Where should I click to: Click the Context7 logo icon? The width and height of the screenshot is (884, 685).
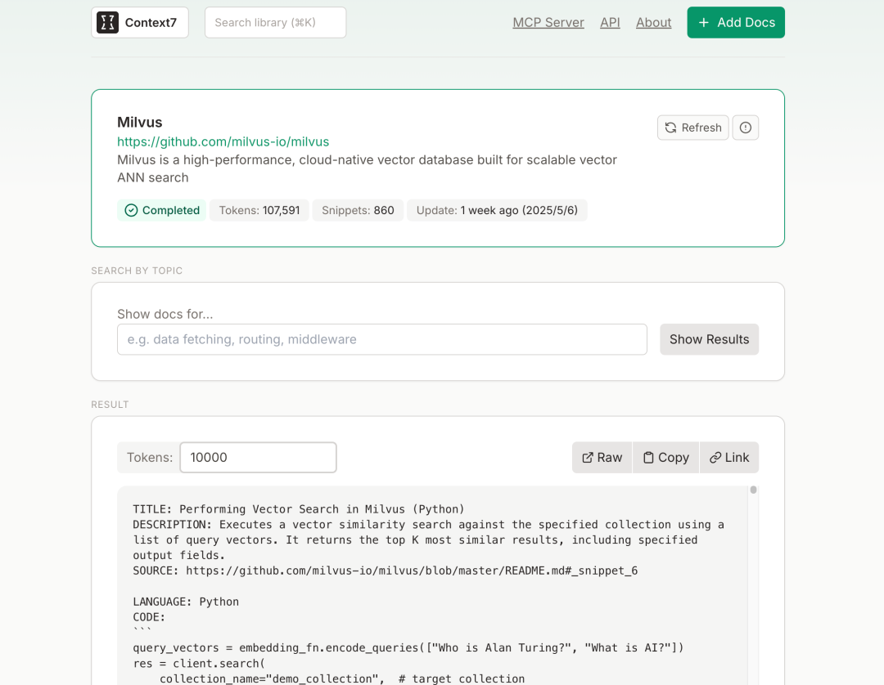coord(107,23)
